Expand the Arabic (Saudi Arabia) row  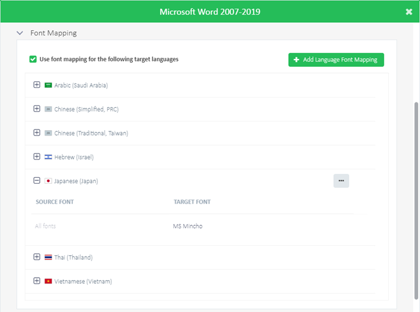coord(37,85)
